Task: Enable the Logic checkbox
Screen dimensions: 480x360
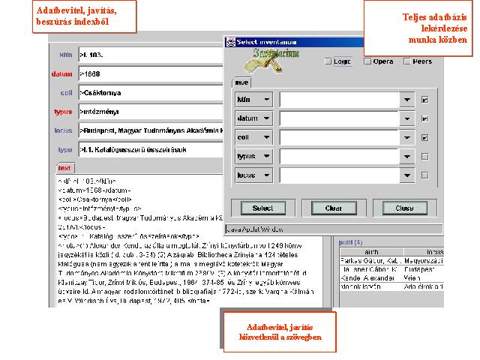Action: [328, 61]
